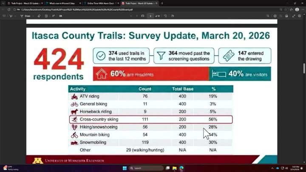The image size is (306, 172).
Task: Refresh the page with the reload button
Action: click(x=9, y=9)
